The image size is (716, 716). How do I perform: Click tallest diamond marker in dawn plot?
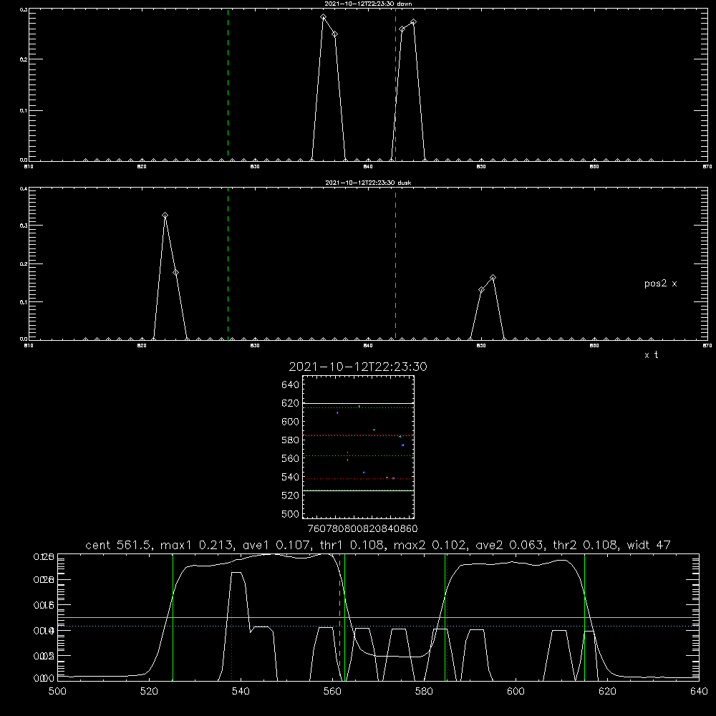coord(324,17)
